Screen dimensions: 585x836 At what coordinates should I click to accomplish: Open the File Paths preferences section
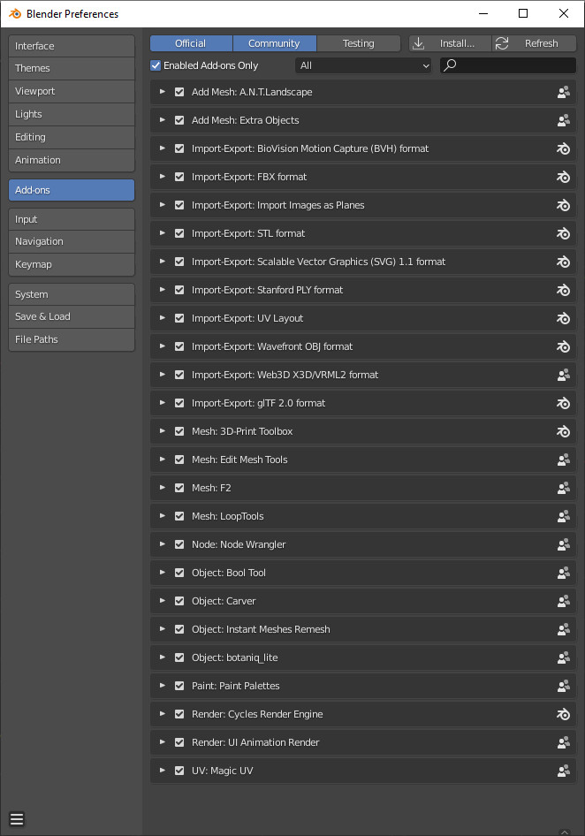click(x=72, y=339)
